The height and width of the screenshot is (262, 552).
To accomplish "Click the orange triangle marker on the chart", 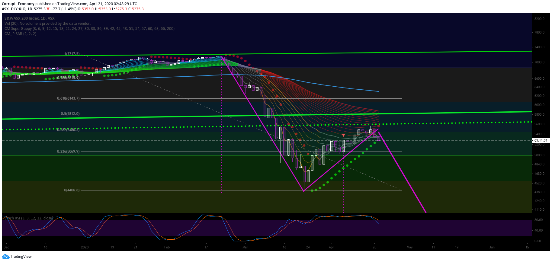I will click(343, 135).
